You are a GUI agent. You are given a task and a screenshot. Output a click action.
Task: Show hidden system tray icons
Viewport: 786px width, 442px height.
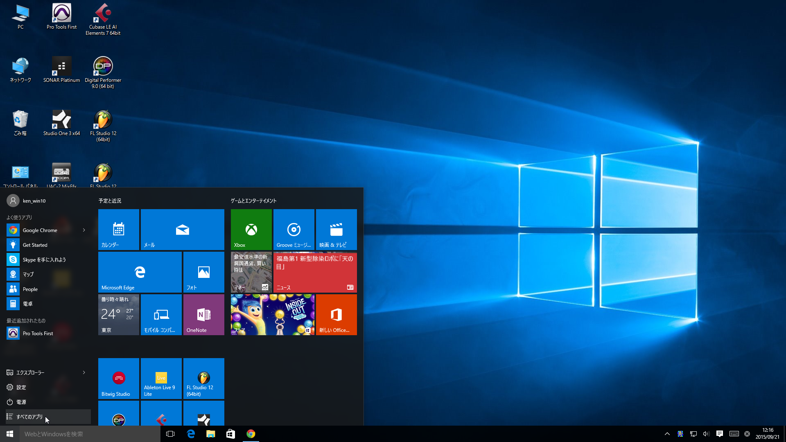coord(667,434)
